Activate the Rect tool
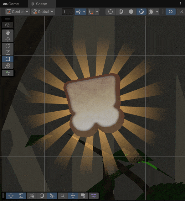Screen dimensions: 185x201 coord(8,59)
